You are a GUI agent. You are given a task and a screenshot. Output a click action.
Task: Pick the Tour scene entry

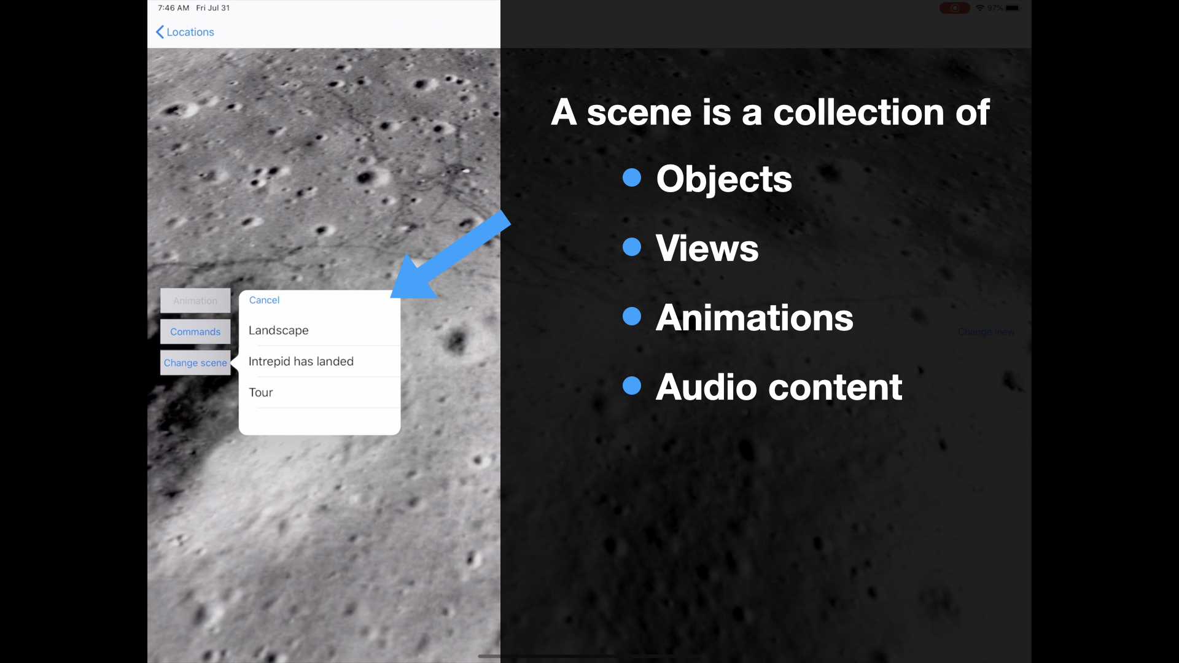[x=261, y=392]
